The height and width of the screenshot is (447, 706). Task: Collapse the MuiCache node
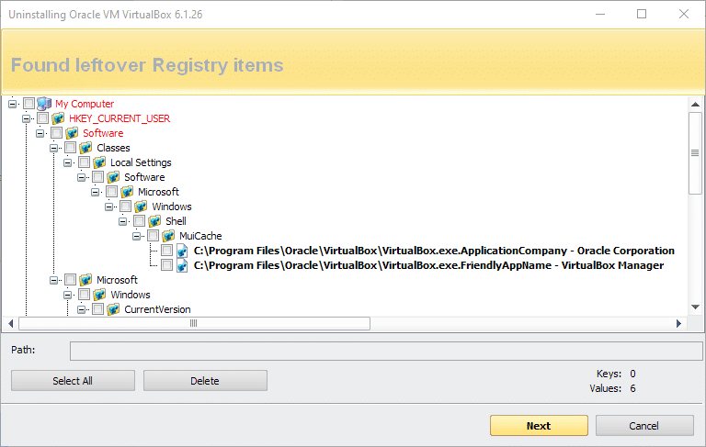point(136,236)
